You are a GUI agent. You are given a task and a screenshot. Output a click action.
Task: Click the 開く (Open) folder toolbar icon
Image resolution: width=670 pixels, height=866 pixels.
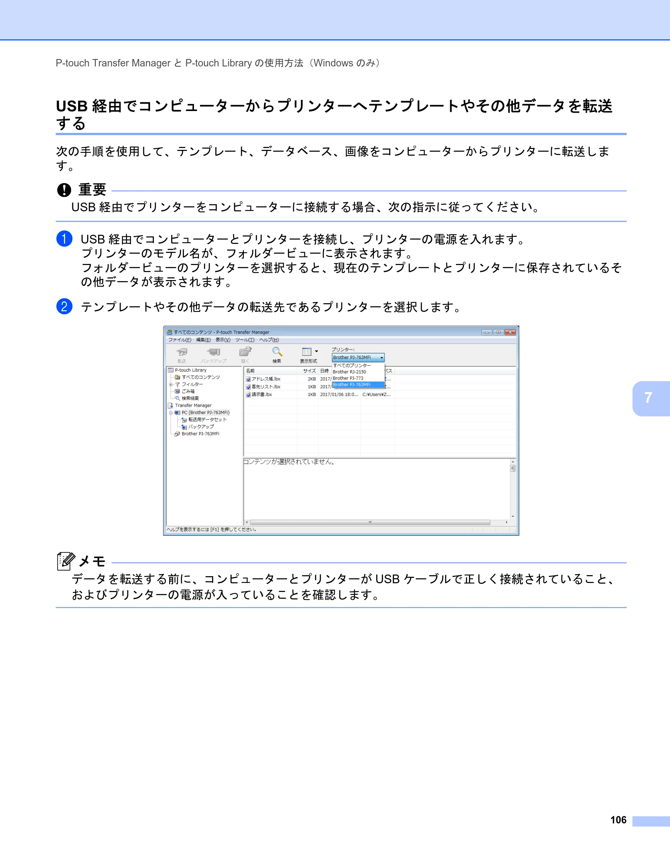click(x=246, y=352)
